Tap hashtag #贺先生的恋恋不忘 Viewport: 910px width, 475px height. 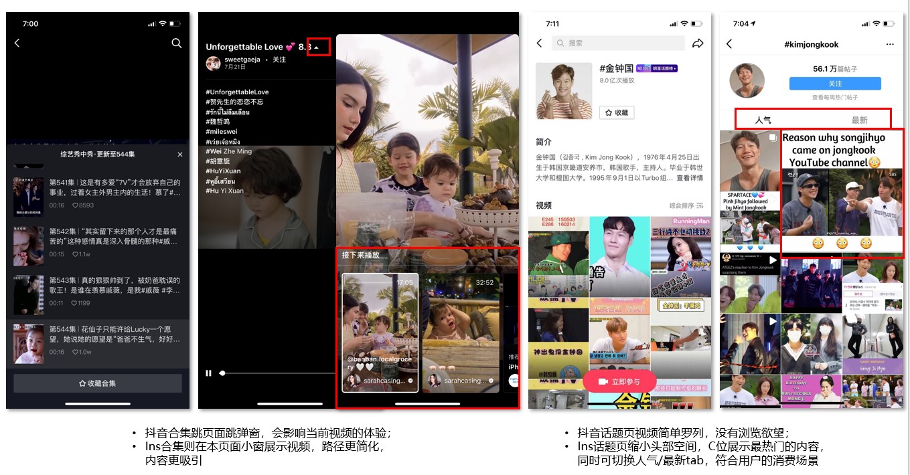(x=234, y=102)
